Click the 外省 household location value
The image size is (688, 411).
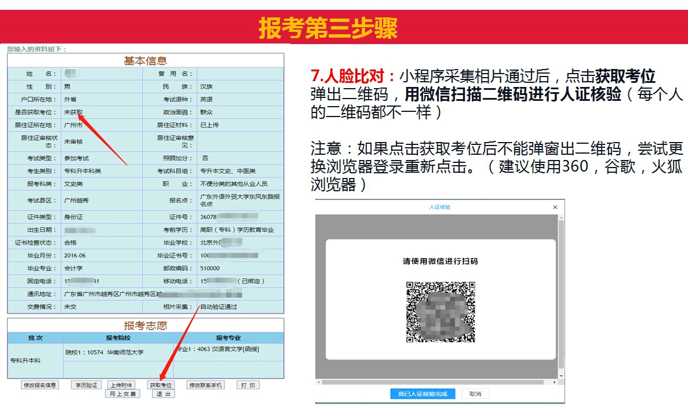(70, 100)
